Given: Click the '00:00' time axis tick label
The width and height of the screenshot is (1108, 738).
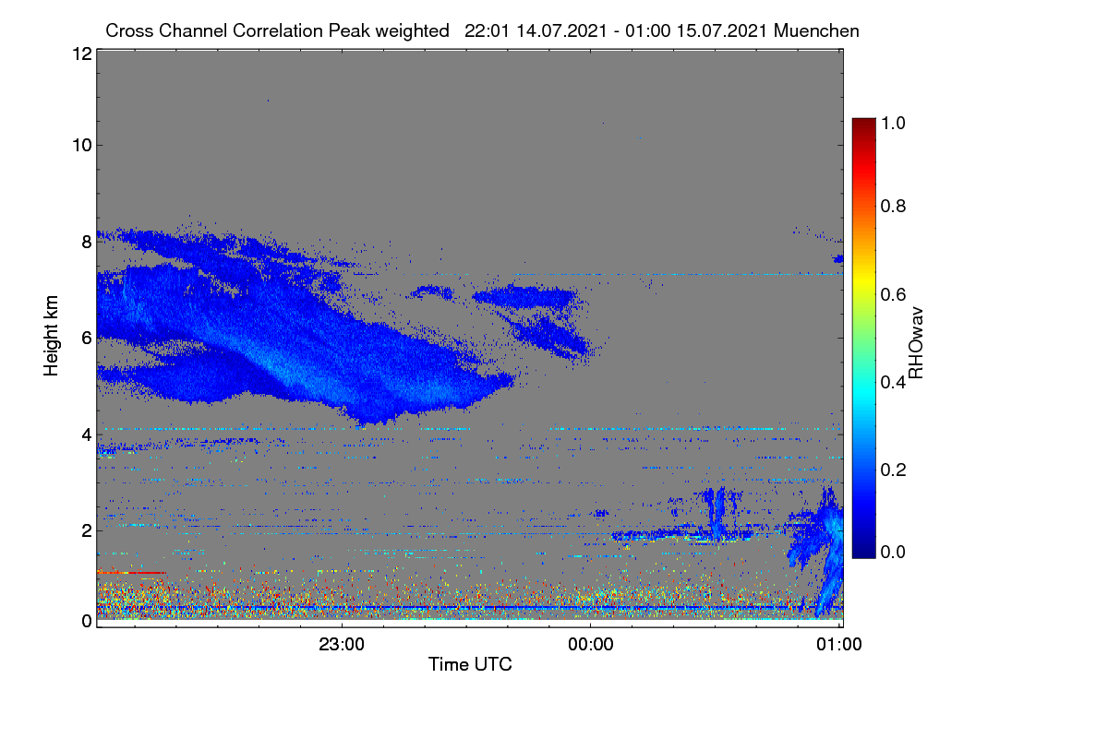Looking at the screenshot, I should (591, 645).
